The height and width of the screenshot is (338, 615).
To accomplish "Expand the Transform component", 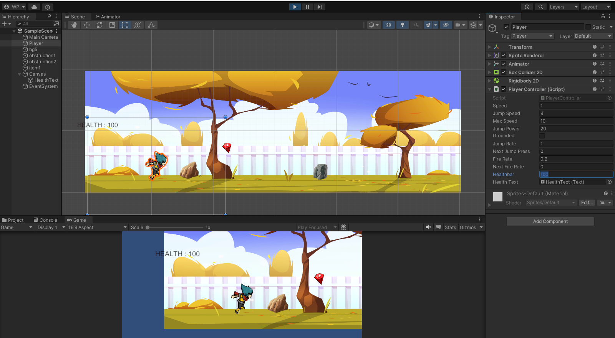I will click(x=490, y=47).
